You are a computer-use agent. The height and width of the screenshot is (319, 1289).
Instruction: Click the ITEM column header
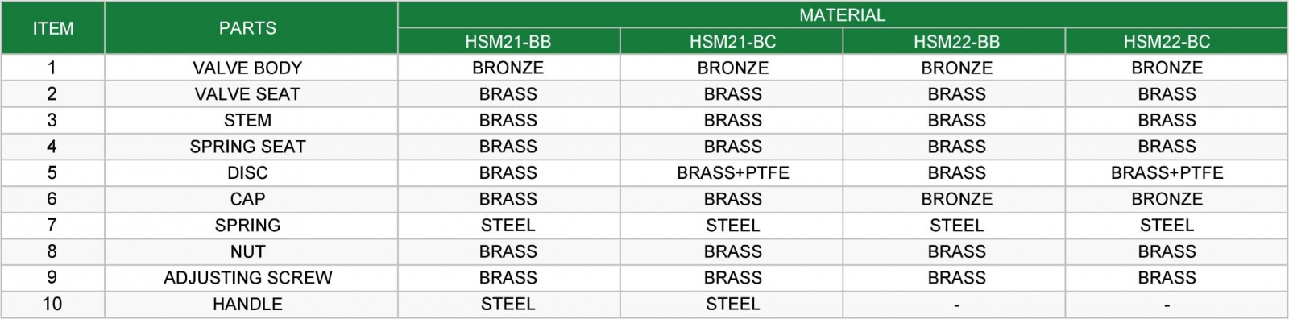[52, 28]
